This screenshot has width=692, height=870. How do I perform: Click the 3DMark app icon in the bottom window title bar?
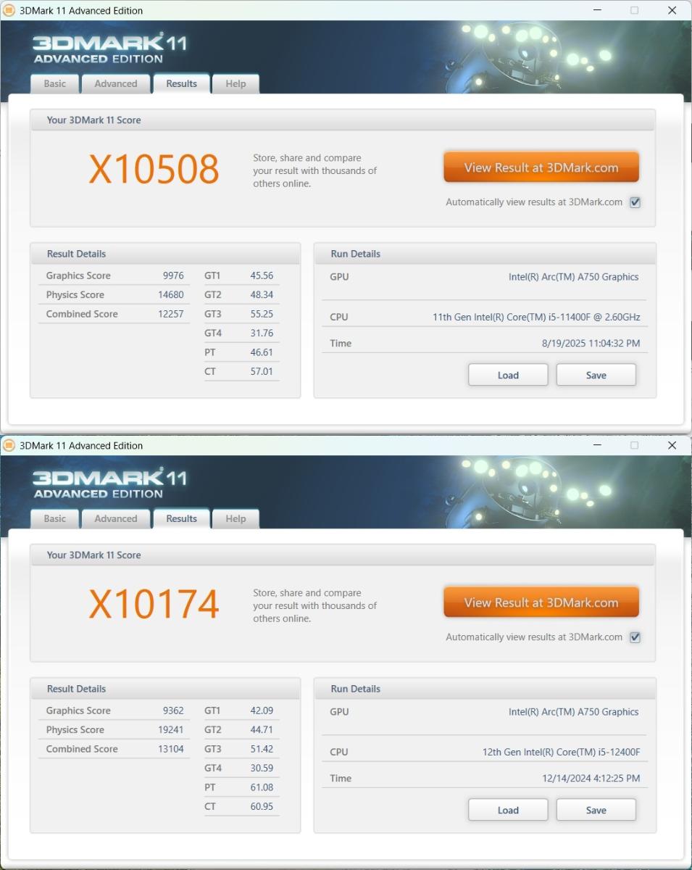(9, 445)
